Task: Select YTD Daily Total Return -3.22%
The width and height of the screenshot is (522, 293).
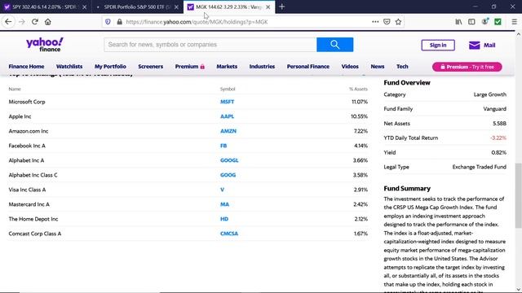Action: (x=498, y=138)
